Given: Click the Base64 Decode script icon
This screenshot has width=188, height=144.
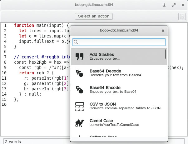Looking at the screenshot, I should 80,73.
